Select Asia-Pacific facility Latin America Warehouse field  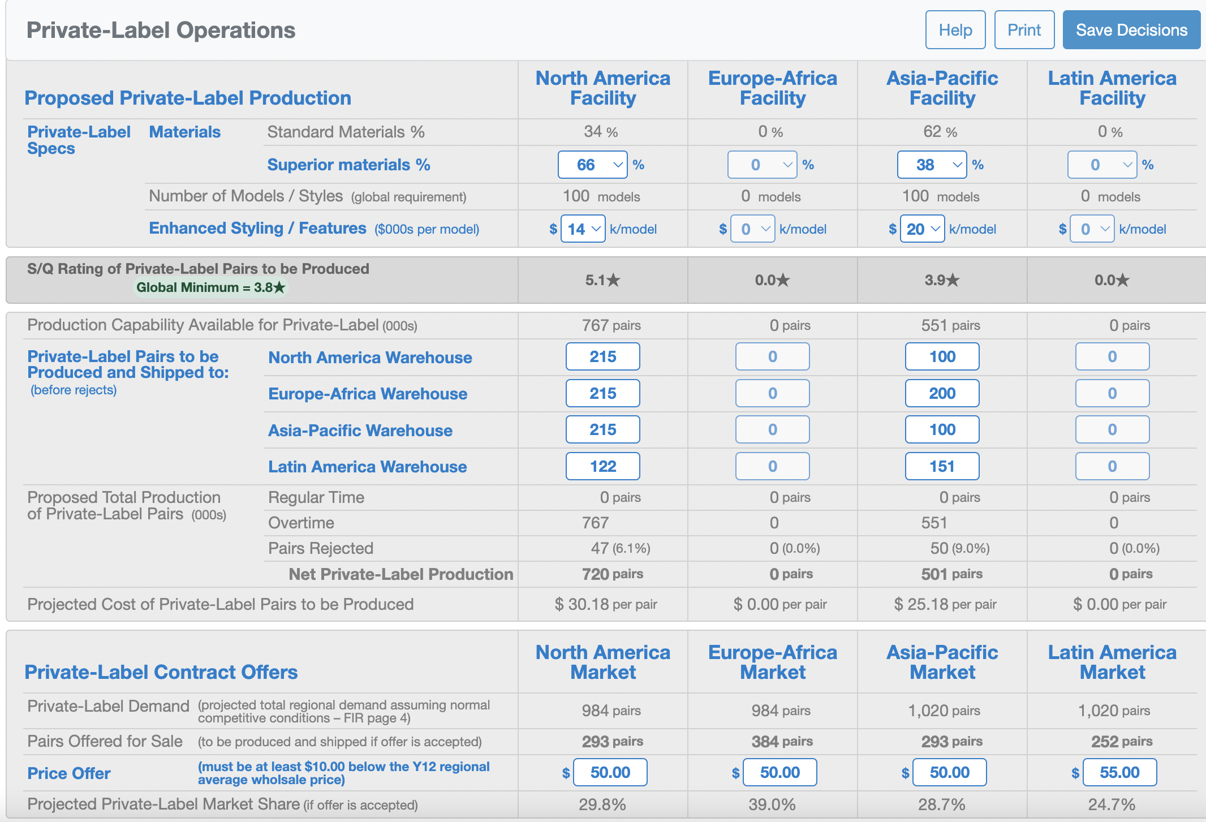[x=942, y=466]
